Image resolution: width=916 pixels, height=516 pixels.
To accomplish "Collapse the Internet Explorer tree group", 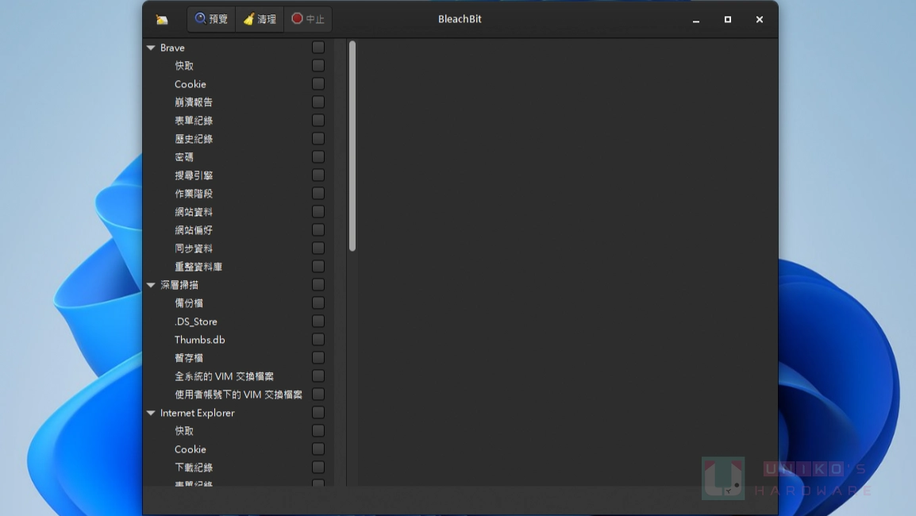I will (151, 413).
